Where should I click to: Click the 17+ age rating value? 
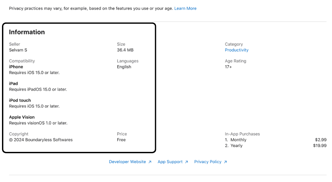coord(228,67)
